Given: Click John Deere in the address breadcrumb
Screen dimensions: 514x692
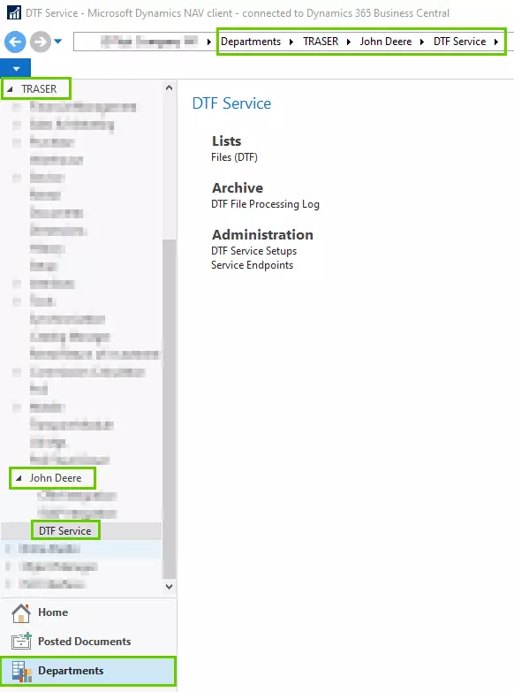Looking at the screenshot, I should [386, 42].
